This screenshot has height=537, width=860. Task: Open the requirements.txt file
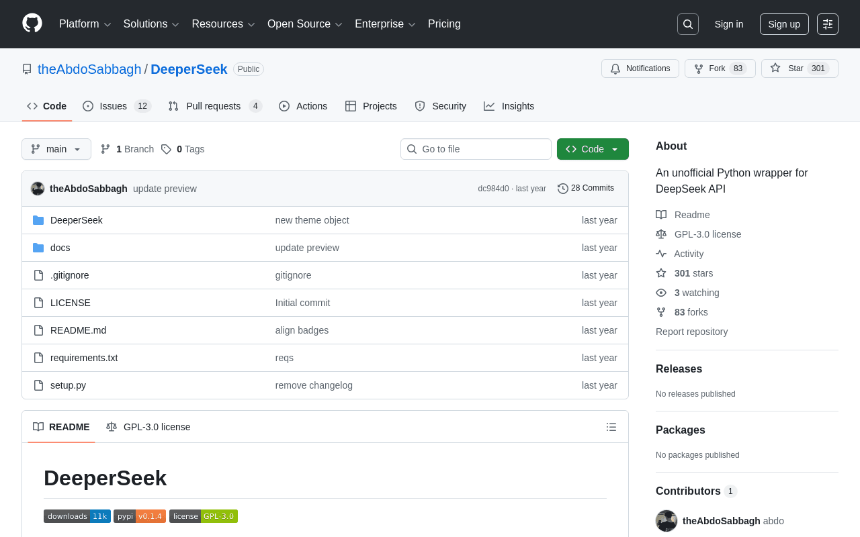click(x=84, y=358)
